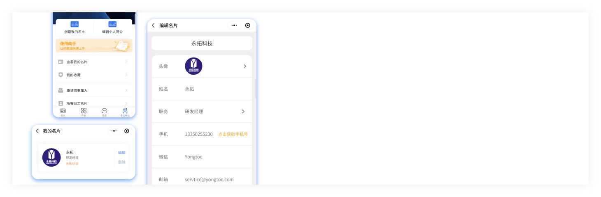The image size is (601, 197).
Task: Click the icon beside 所有员工名片
Action: click(61, 103)
